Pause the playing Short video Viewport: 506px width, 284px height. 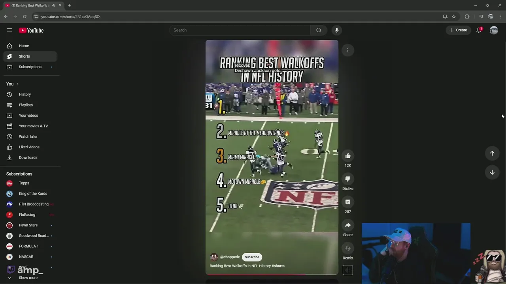click(x=272, y=158)
